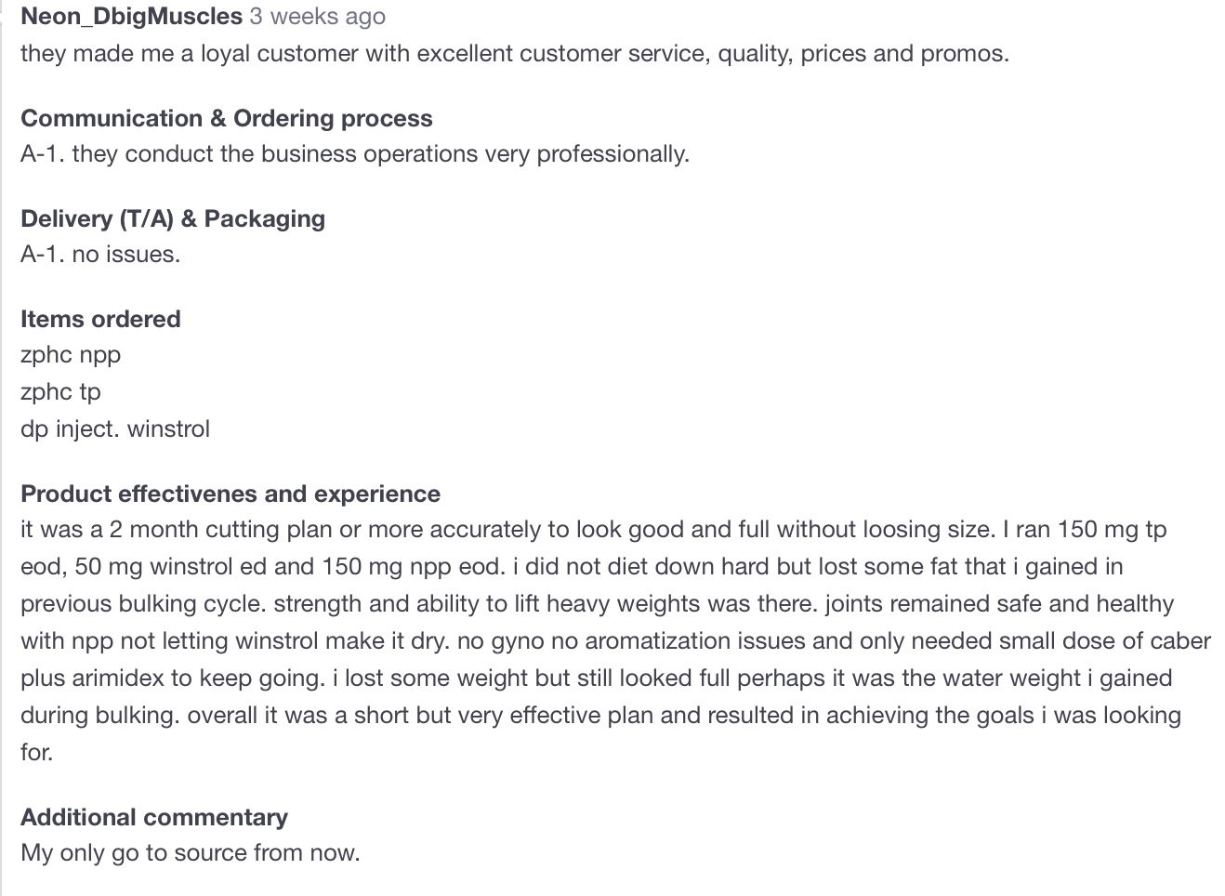Click the line starting 'with npp not letting'
The height and width of the screenshot is (896, 1225).
[x=614, y=641]
